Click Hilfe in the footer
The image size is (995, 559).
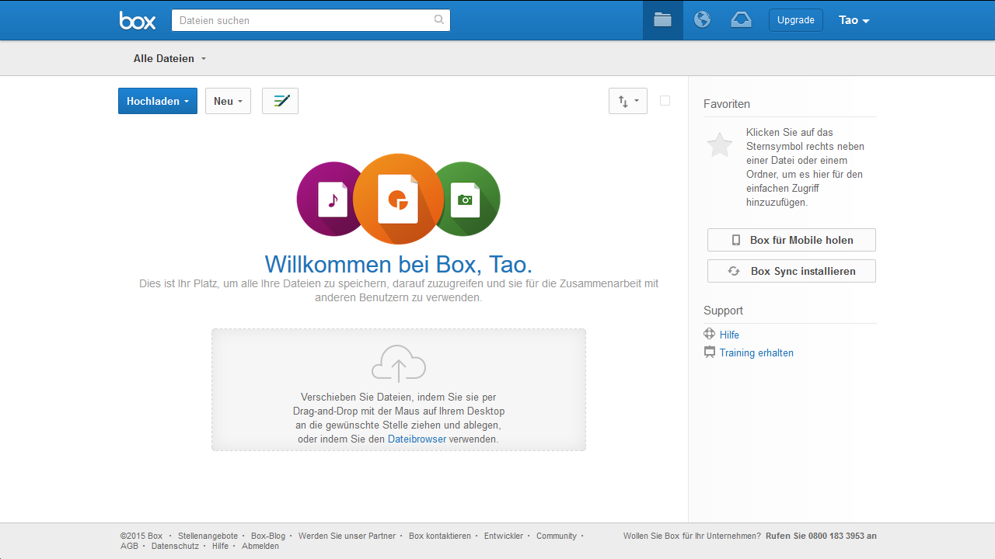pyautogui.click(x=221, y=546)
